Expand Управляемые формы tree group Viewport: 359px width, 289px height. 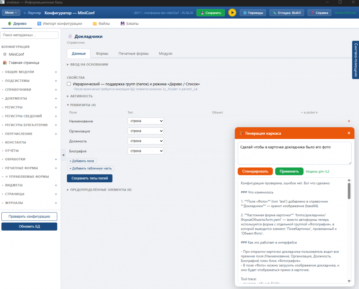point(27,177)
